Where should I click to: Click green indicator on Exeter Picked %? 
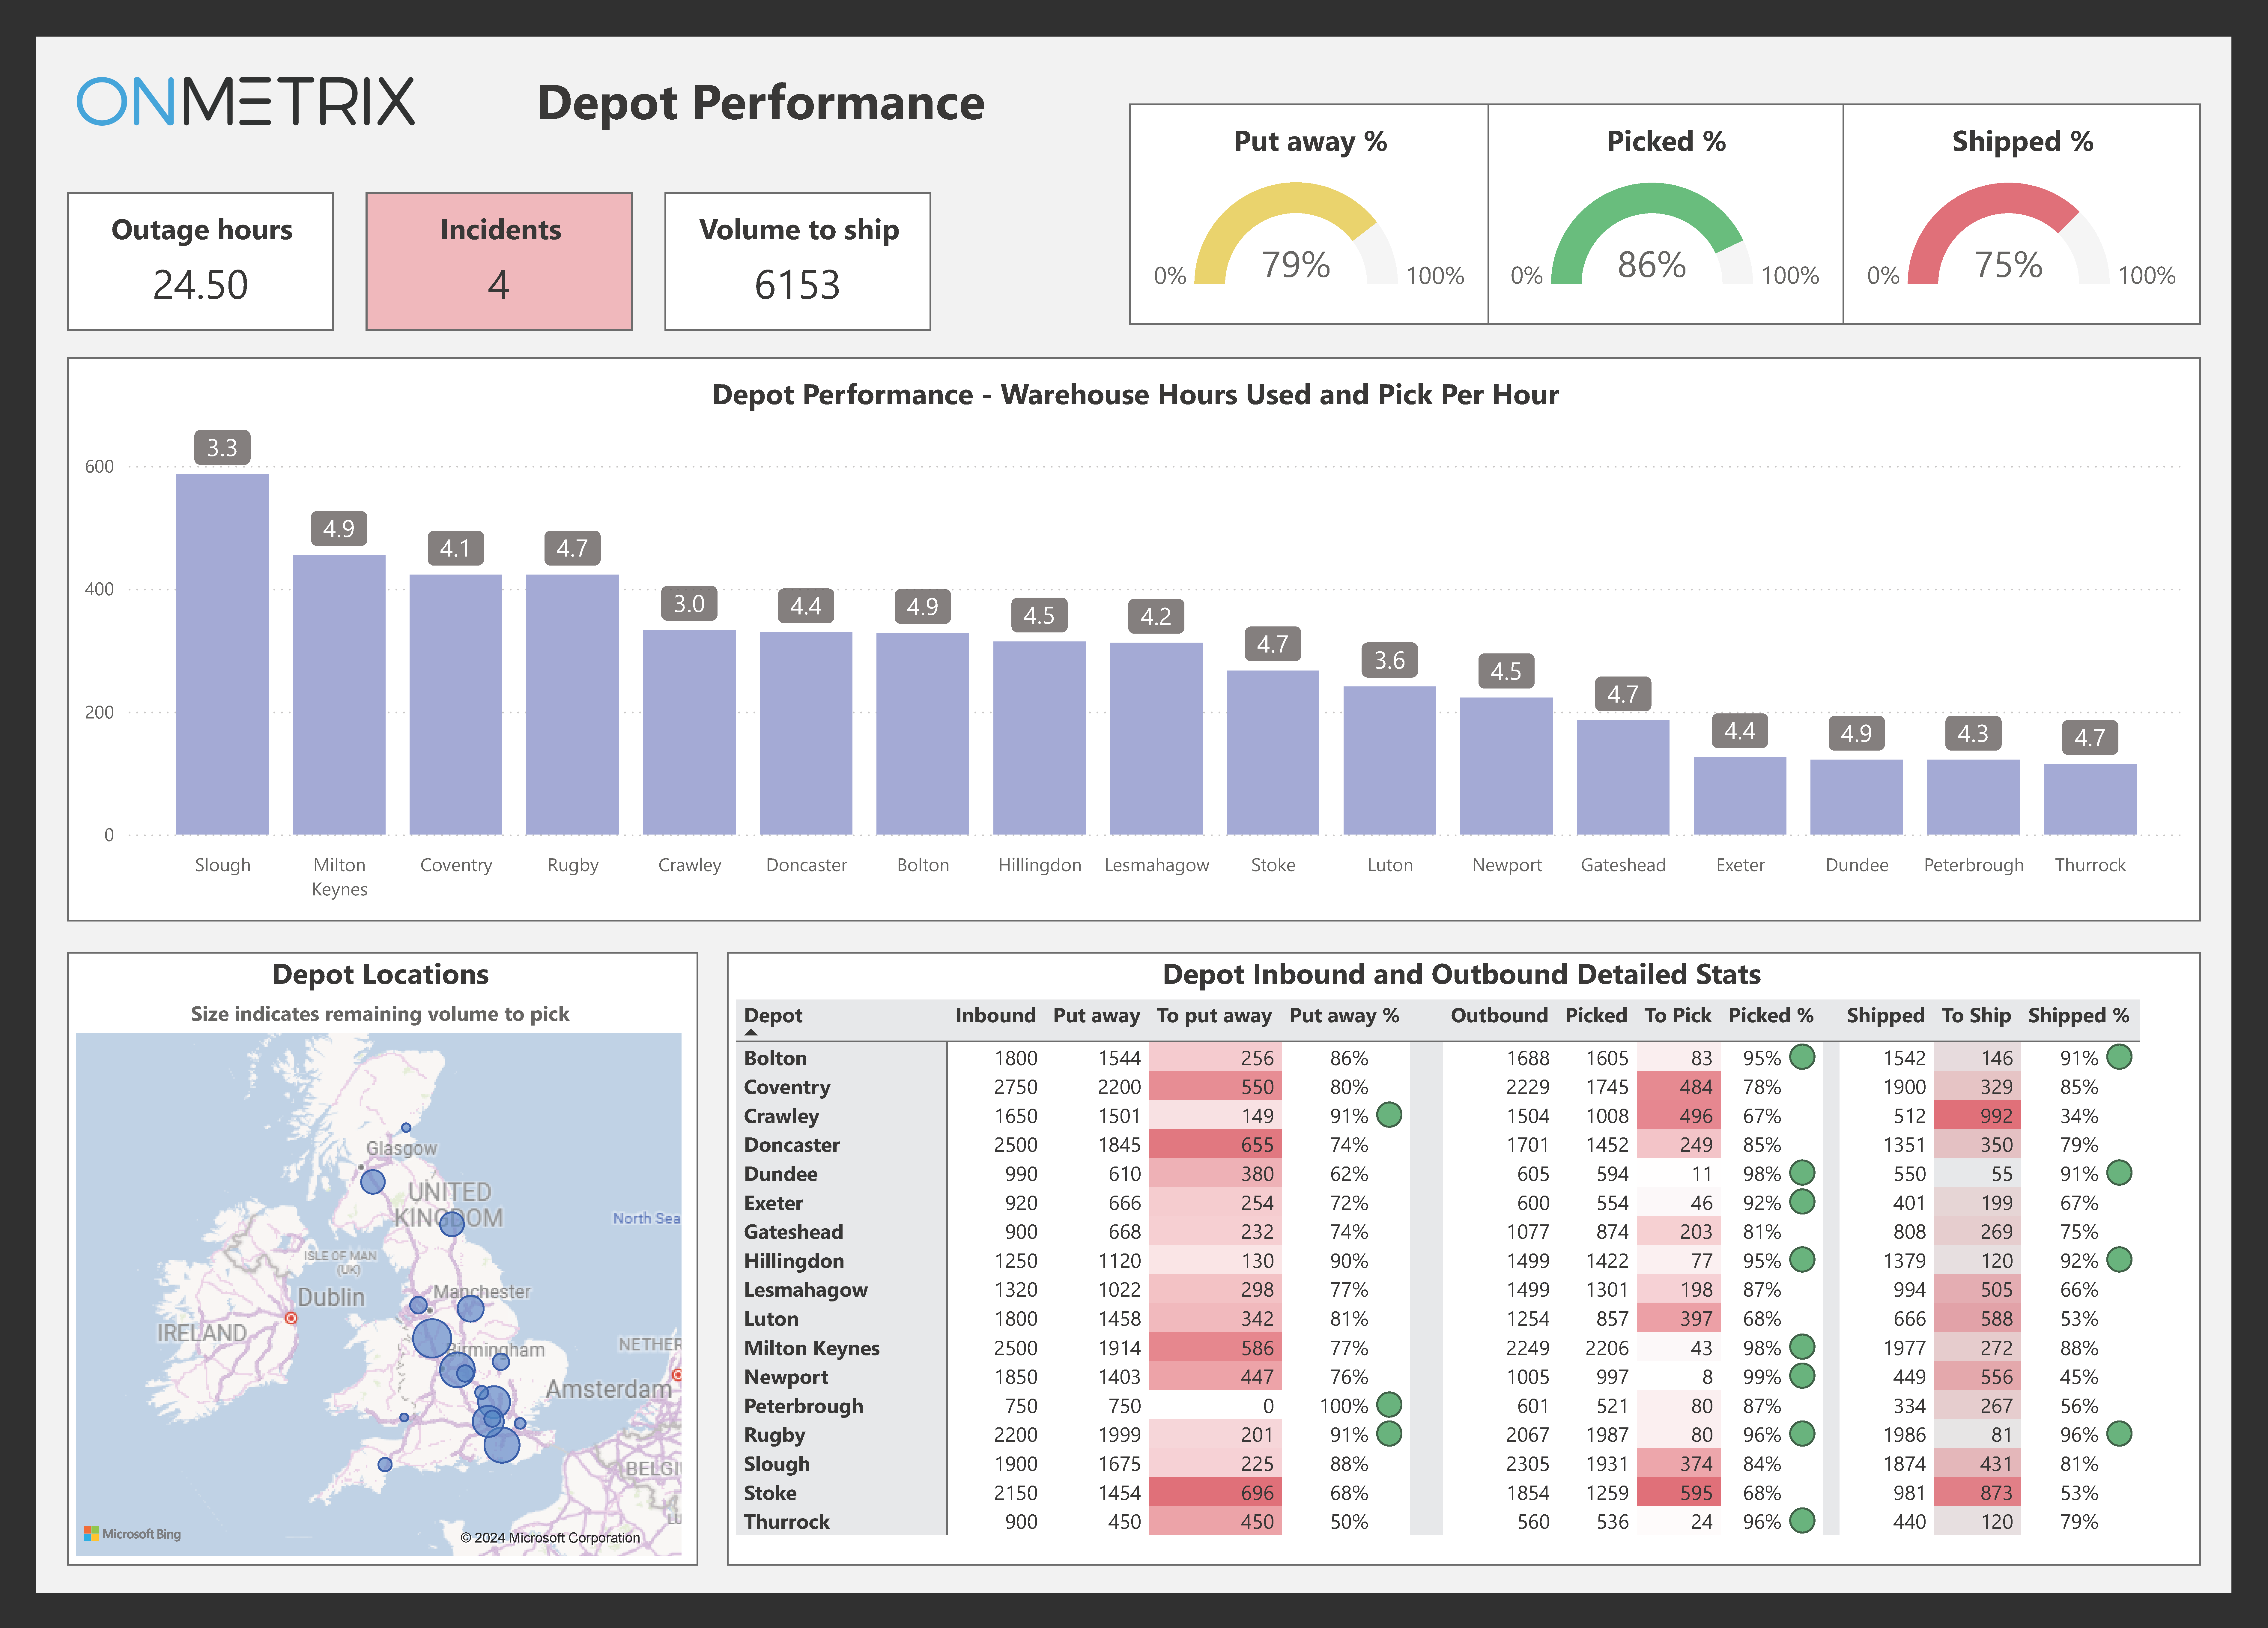pos(1802,1202)
